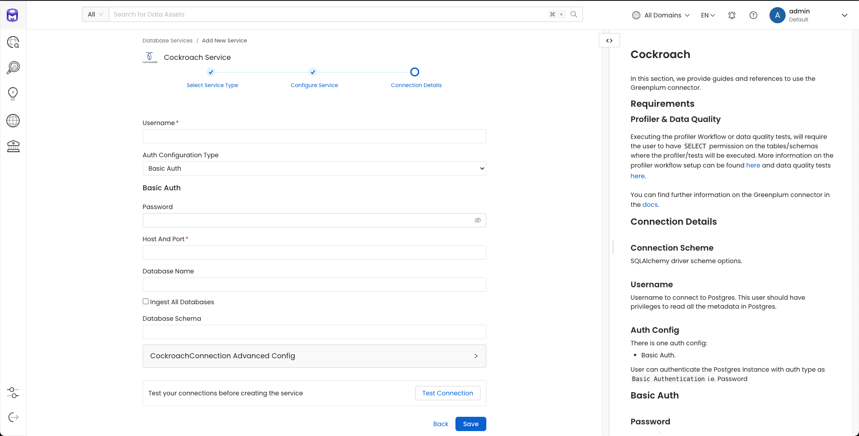
Task: Click the help question mark icon
Action: click(753, 15)
